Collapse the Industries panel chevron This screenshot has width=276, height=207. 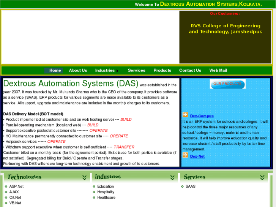[172, 177]
